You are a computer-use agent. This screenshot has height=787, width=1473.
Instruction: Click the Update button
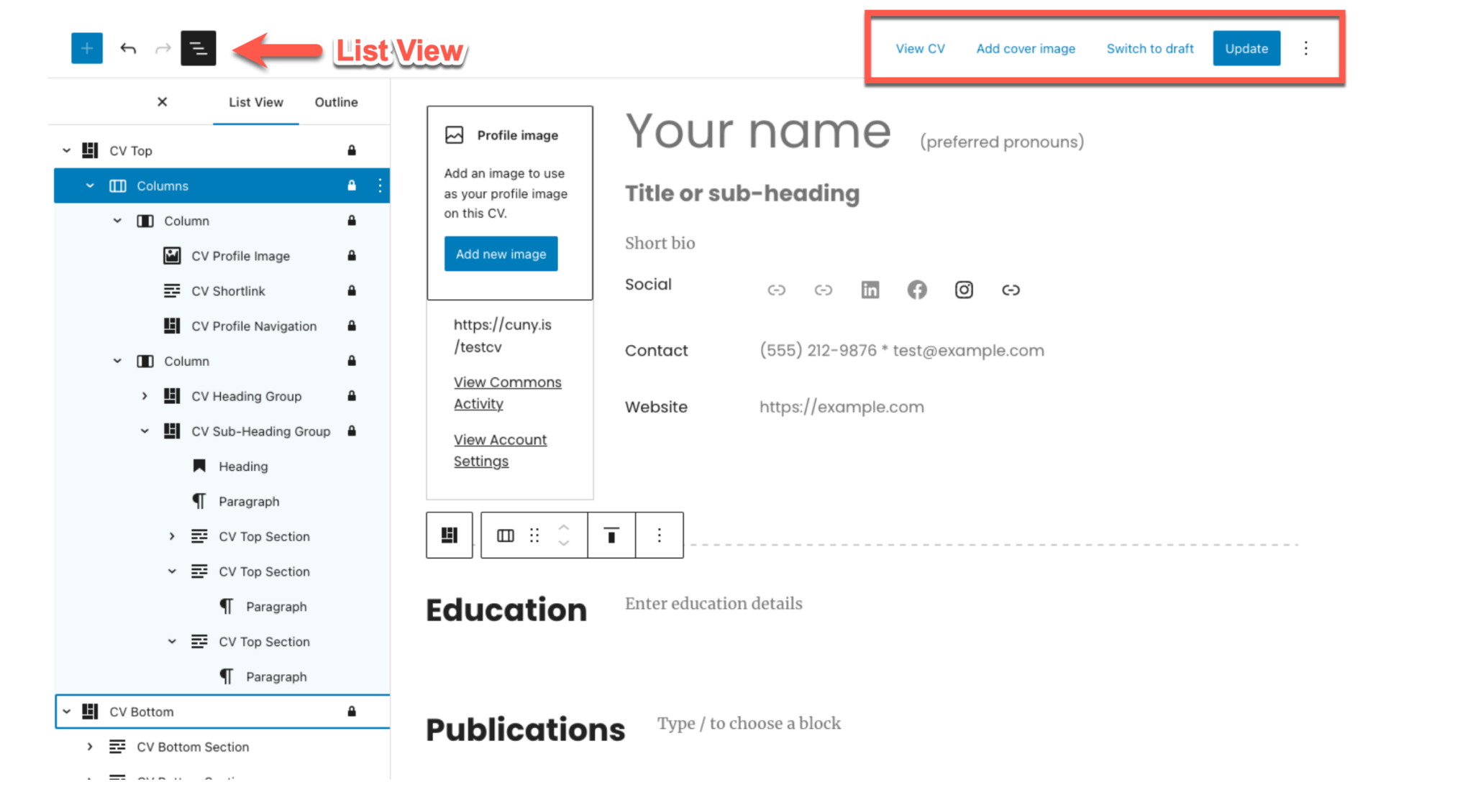click(x=1246, y=48)
